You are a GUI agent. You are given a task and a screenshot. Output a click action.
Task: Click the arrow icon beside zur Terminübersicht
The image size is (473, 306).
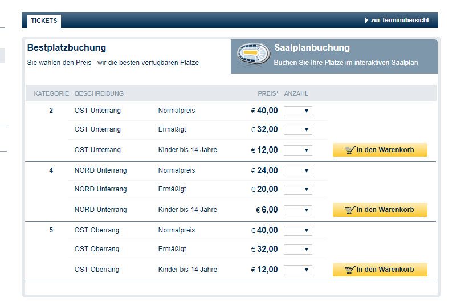(366, 20)
